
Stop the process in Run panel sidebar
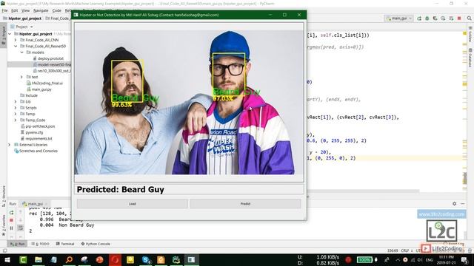click(12, 220)
